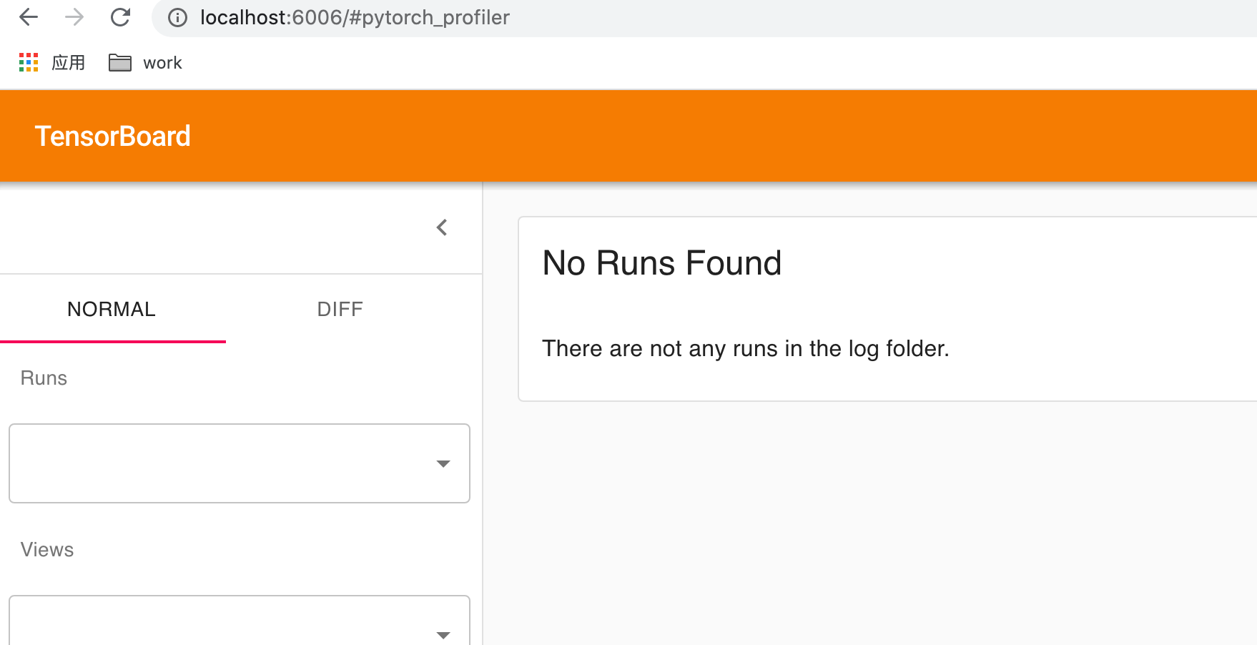Open the Runs selection dropdown
The height and width of the screenshot is (645, 1257).
[x=240, y=463]
